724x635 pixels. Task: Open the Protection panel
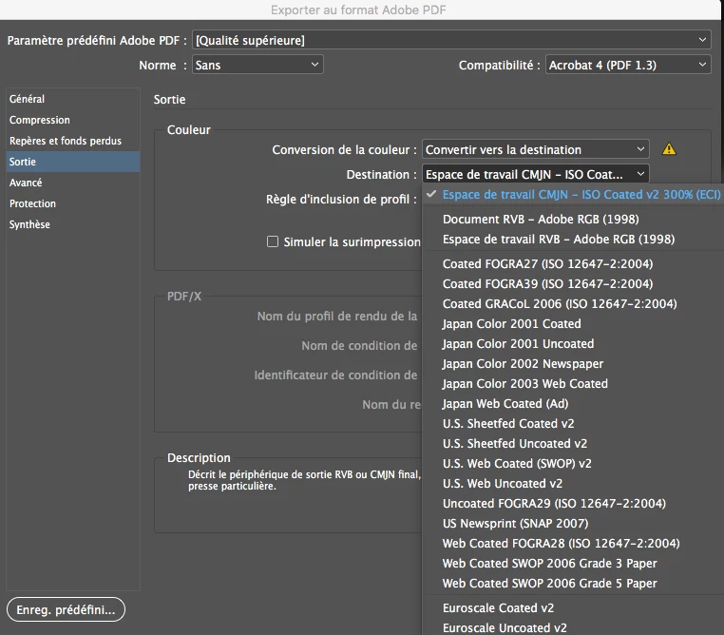(x=73, y=203)
